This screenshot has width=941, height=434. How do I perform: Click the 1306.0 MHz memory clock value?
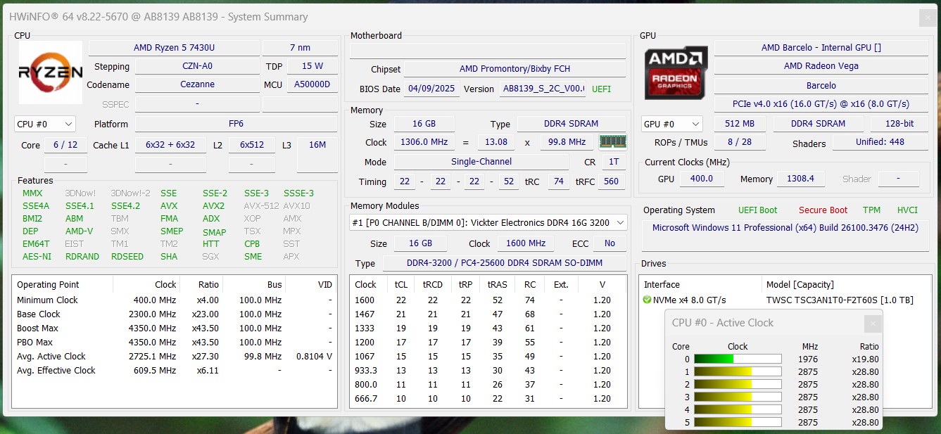(x=424, y=142)
